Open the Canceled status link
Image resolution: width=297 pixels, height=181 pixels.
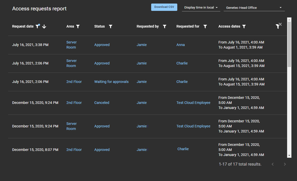102,103
